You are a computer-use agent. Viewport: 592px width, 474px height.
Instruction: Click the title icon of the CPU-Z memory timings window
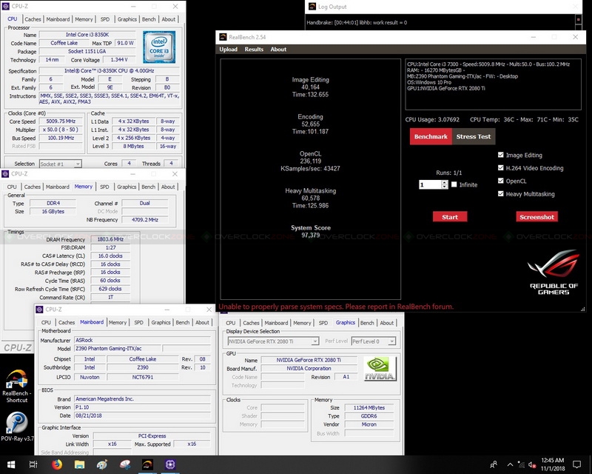click(5, 174)
